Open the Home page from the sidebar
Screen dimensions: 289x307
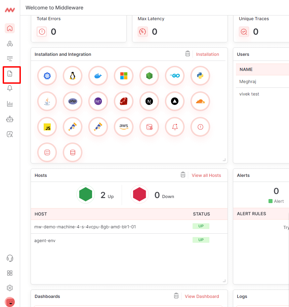pos(10,28)
